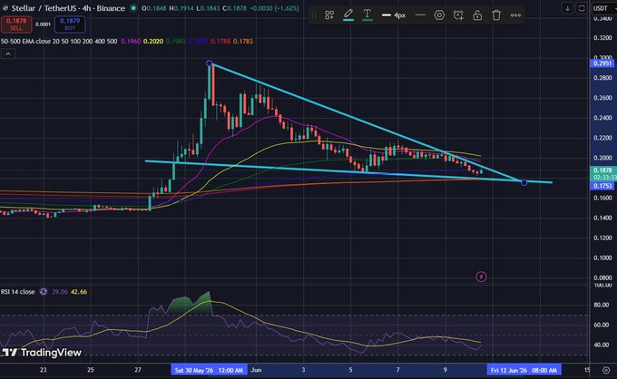Click the current price 0.1878 label

pos(602,170)
